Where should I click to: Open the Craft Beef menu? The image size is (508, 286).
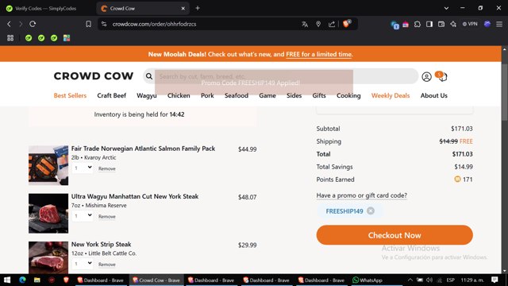pos(111,95)
